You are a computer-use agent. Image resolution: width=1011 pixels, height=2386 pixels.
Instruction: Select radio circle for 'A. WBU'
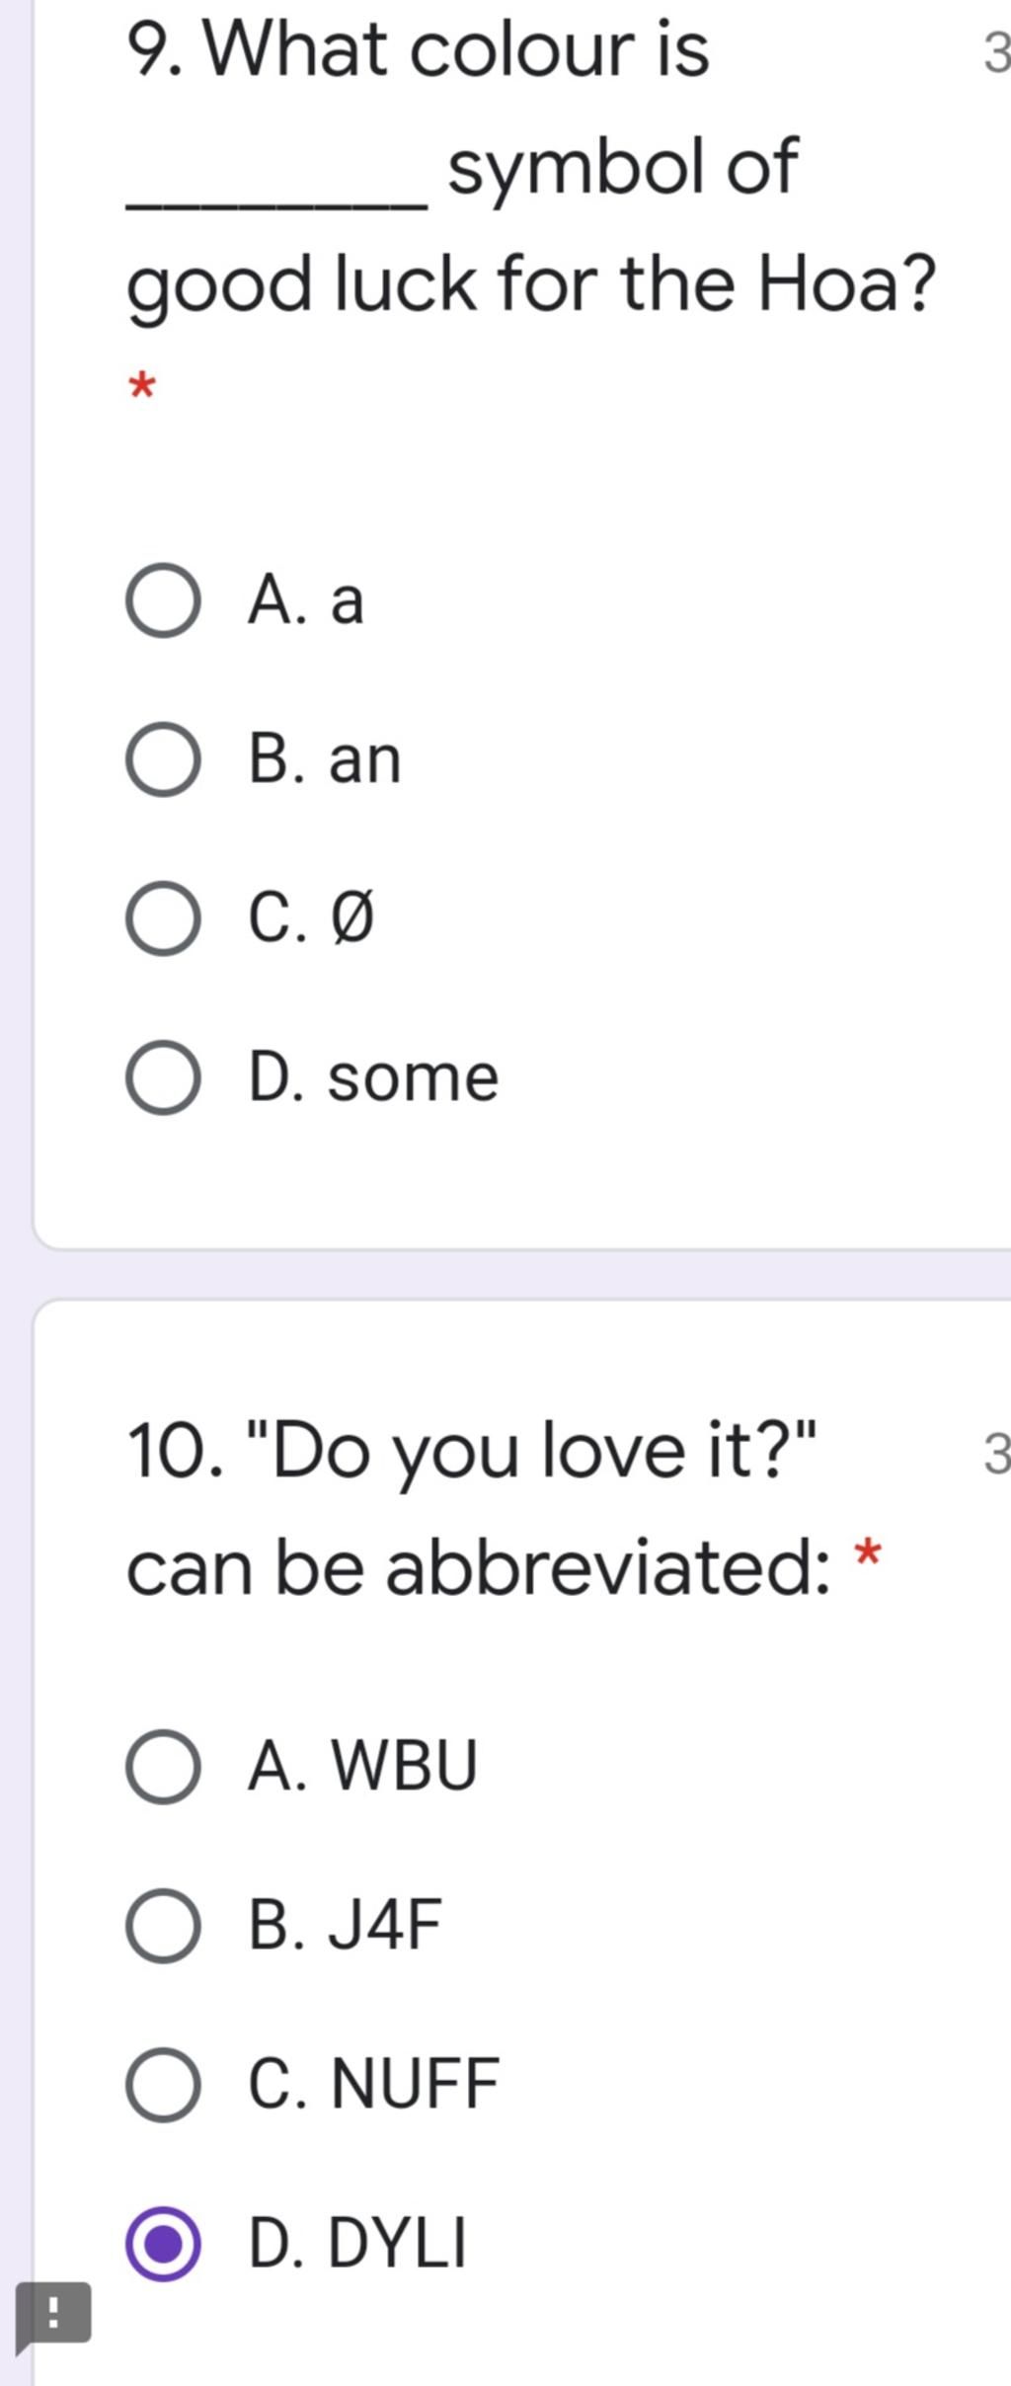[163, 1767]
